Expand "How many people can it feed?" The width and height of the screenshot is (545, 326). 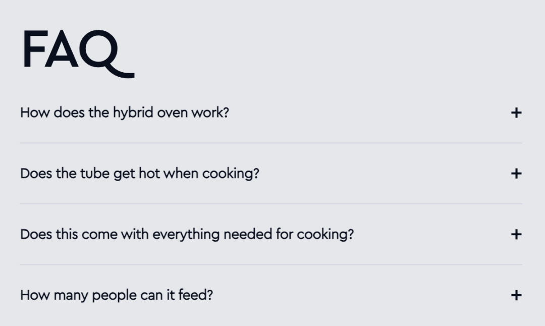pos(116,295)
